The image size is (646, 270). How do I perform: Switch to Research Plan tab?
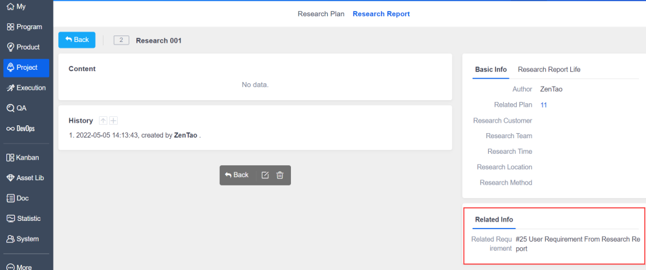pos(321,14)
